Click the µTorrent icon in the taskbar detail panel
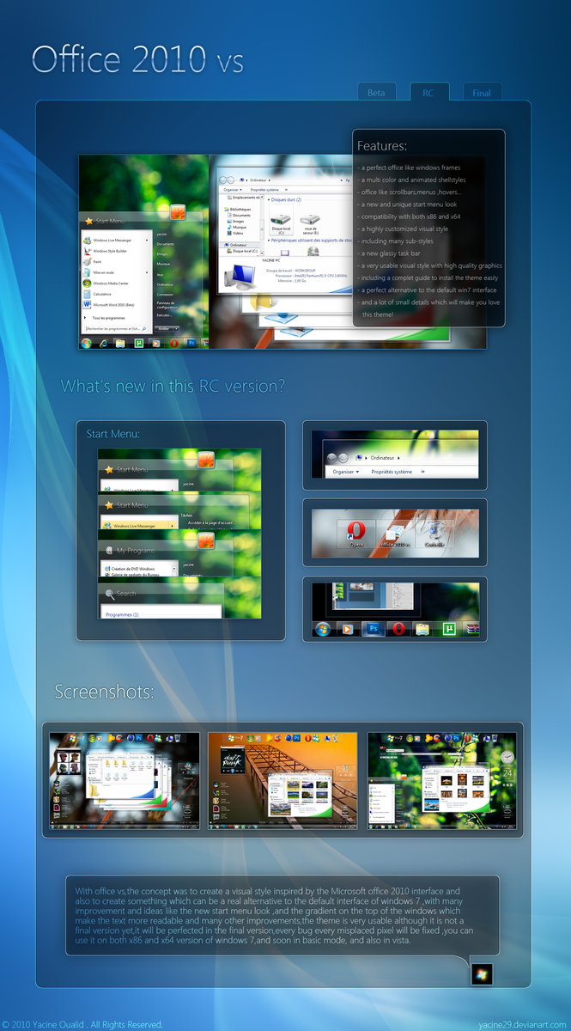 (449, 629)
